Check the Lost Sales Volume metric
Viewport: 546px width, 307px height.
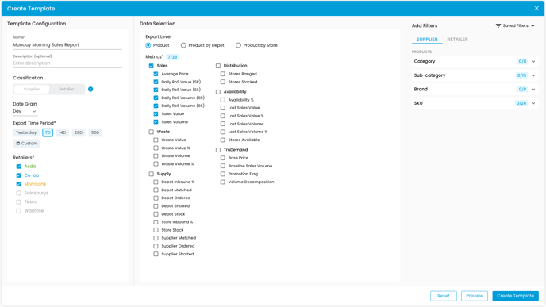(x=222, y=124)
